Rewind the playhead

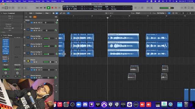pos(37,8)
